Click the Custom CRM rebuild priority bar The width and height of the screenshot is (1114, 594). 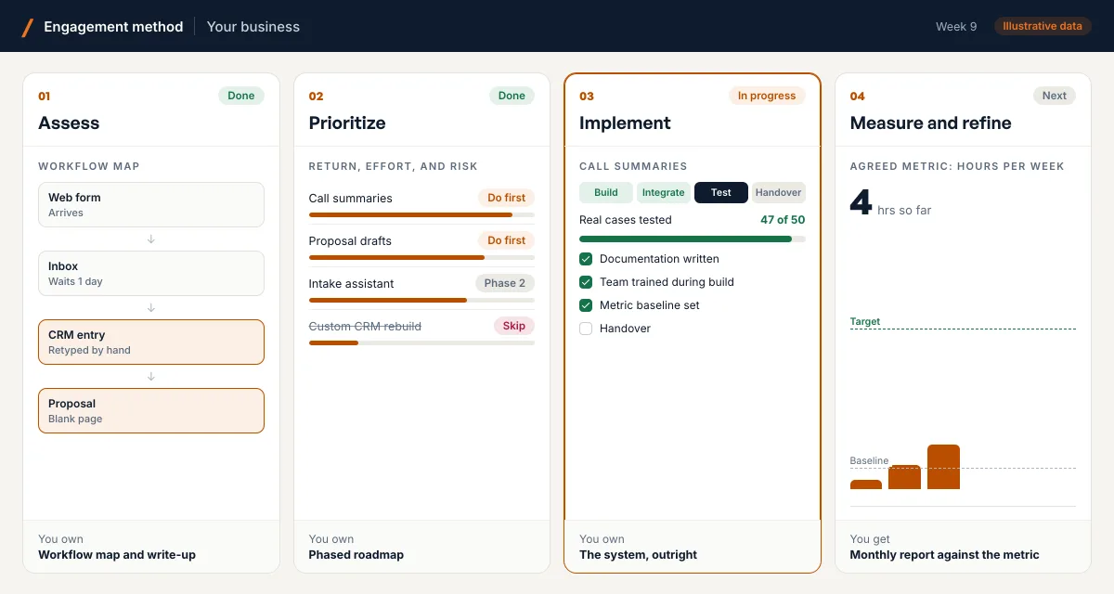click(421, 343)
